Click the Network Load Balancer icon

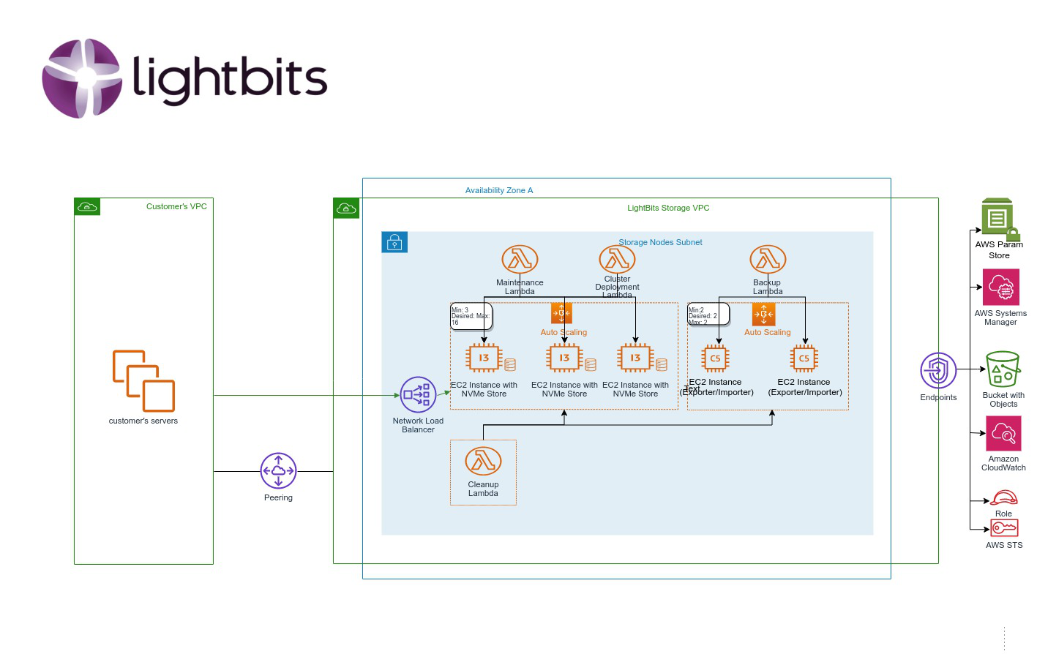(418, 395)
